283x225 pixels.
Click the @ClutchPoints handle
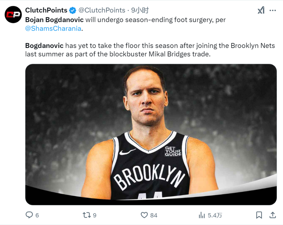click(x=102, y=10)
